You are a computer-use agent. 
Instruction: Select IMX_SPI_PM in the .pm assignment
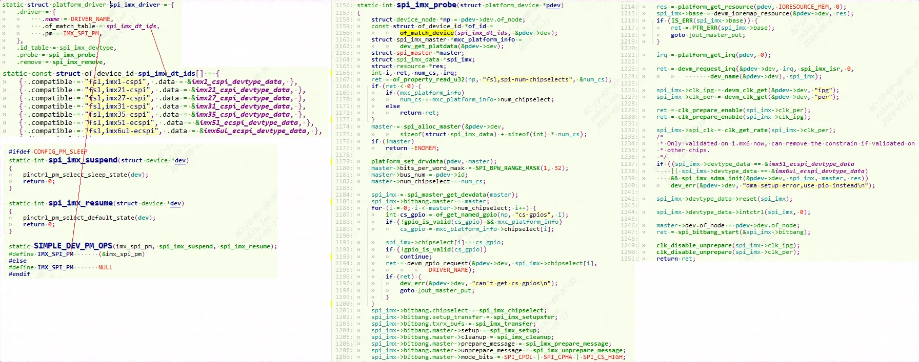[81, 33]
